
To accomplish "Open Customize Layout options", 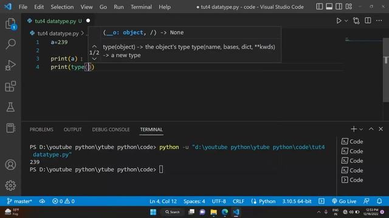I will click(x=349, y=7).
